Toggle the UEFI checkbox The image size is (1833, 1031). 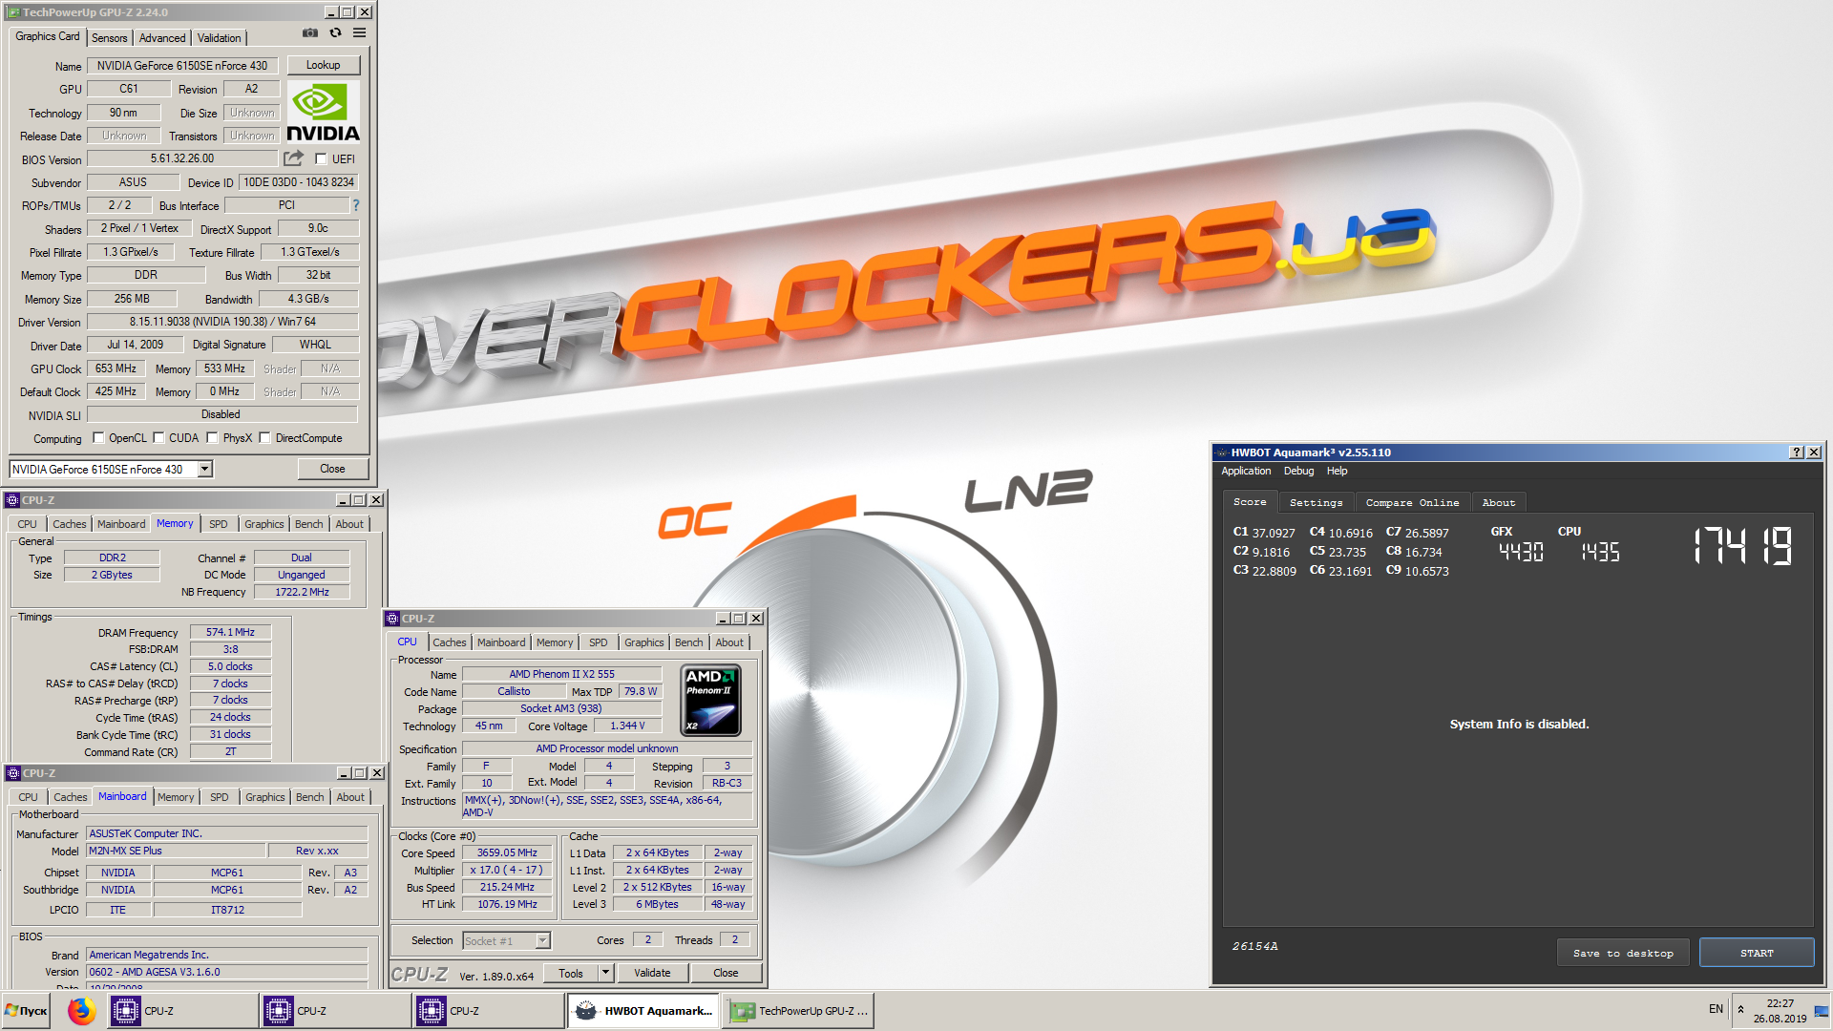coord(321,159)
